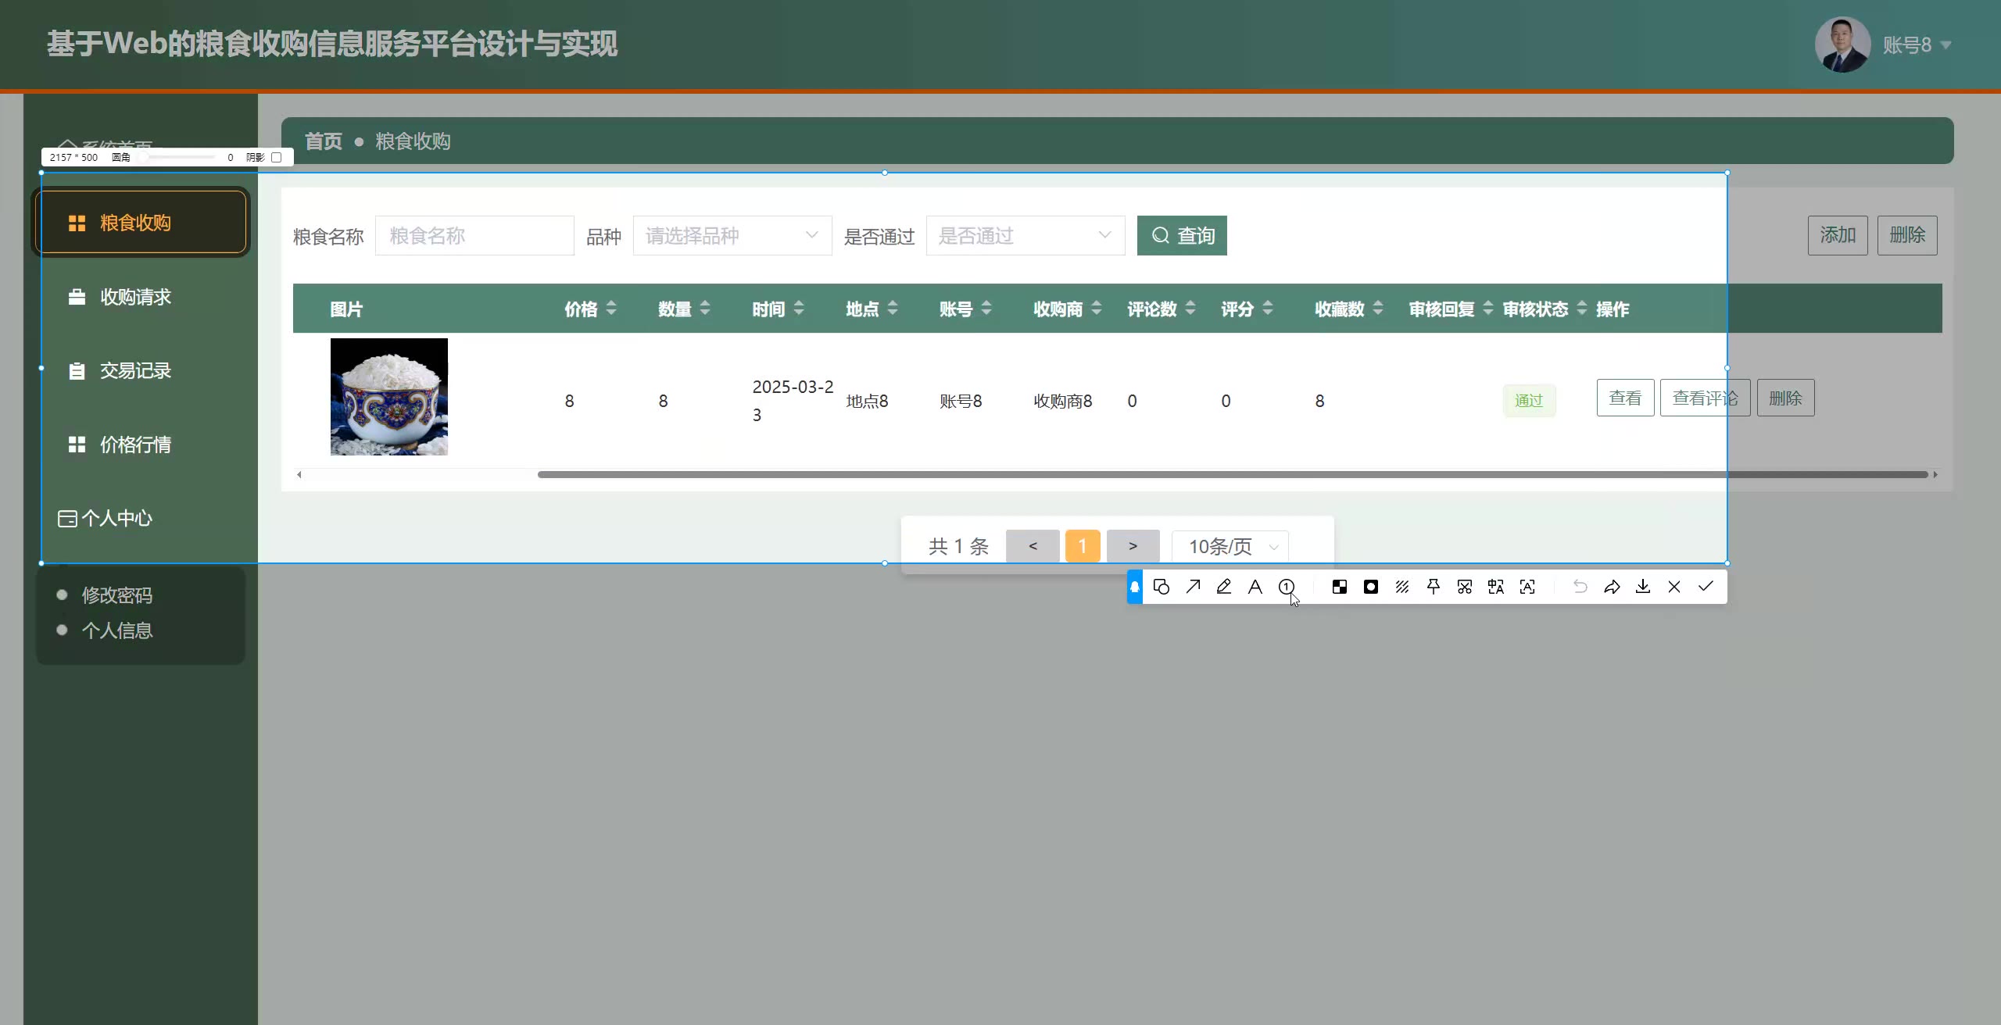Adjust the 圆角 corner radius slider
2001x1025 pixels.
coord(144,157)
